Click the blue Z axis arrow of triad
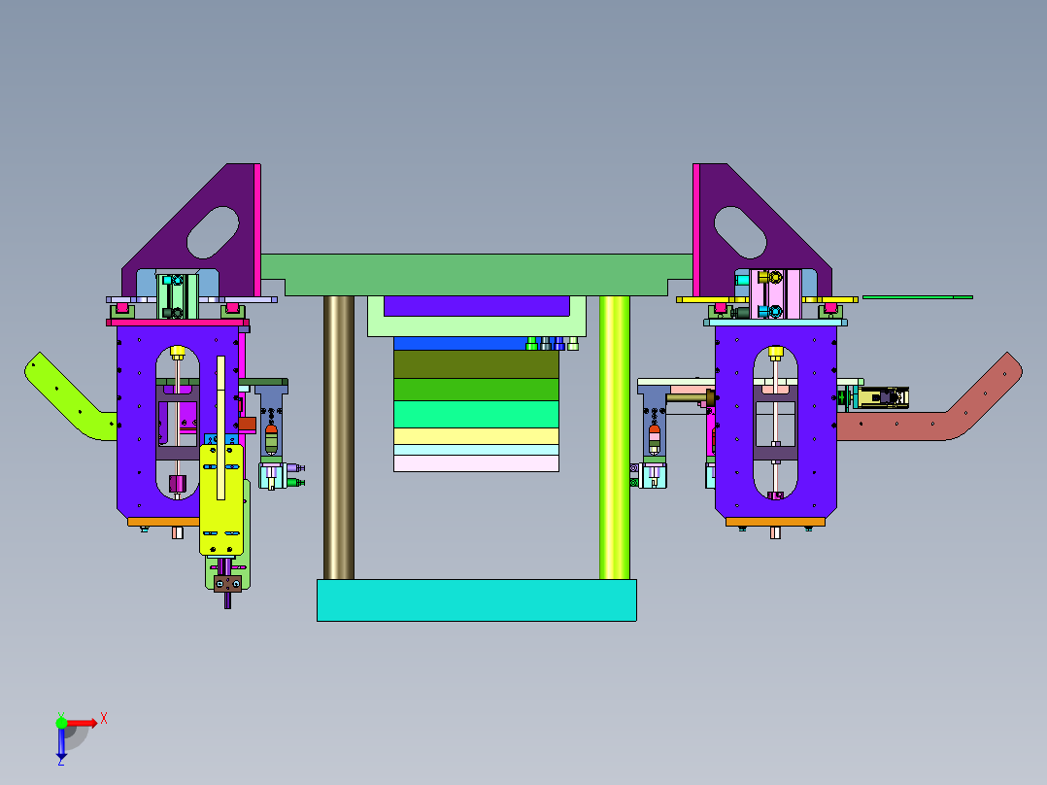 [x=61, y=743]
